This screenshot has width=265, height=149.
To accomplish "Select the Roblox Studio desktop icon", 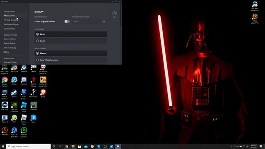I will point(24,107).
